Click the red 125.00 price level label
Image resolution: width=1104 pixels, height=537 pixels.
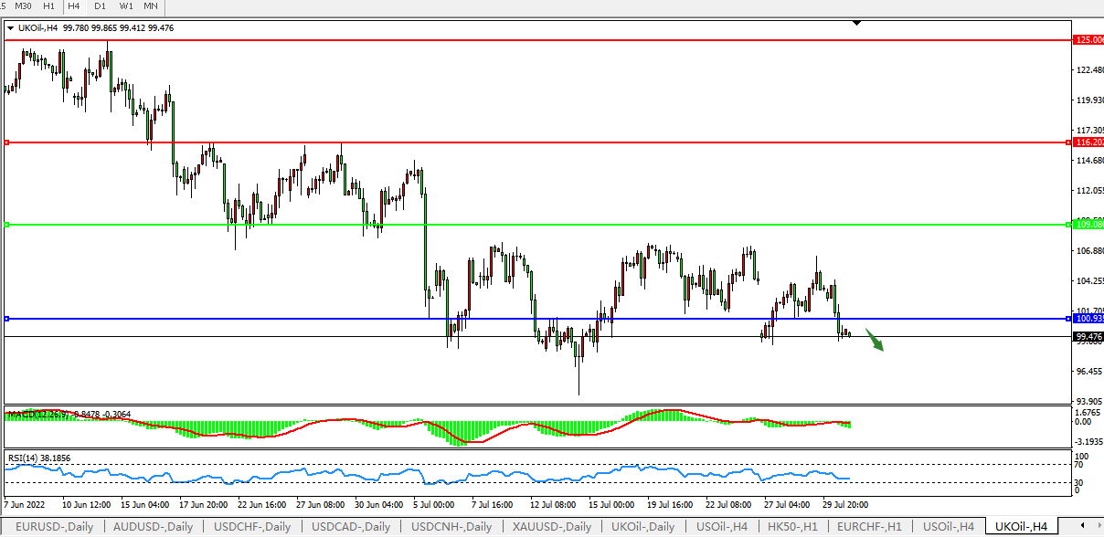click(1089, 40)
